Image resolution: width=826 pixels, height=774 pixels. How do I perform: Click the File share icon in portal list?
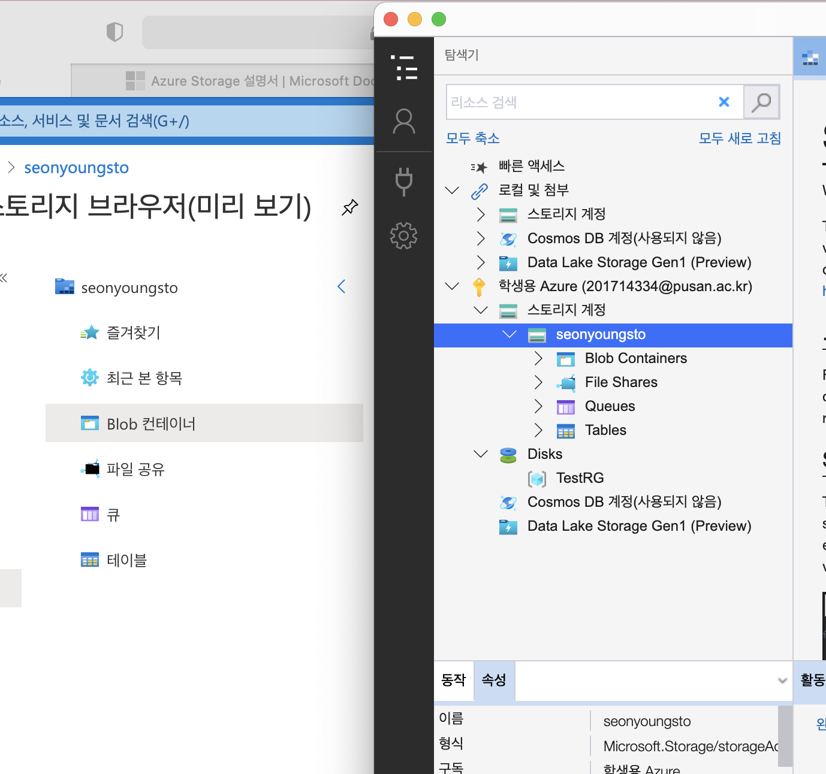(x=90, y=468)
